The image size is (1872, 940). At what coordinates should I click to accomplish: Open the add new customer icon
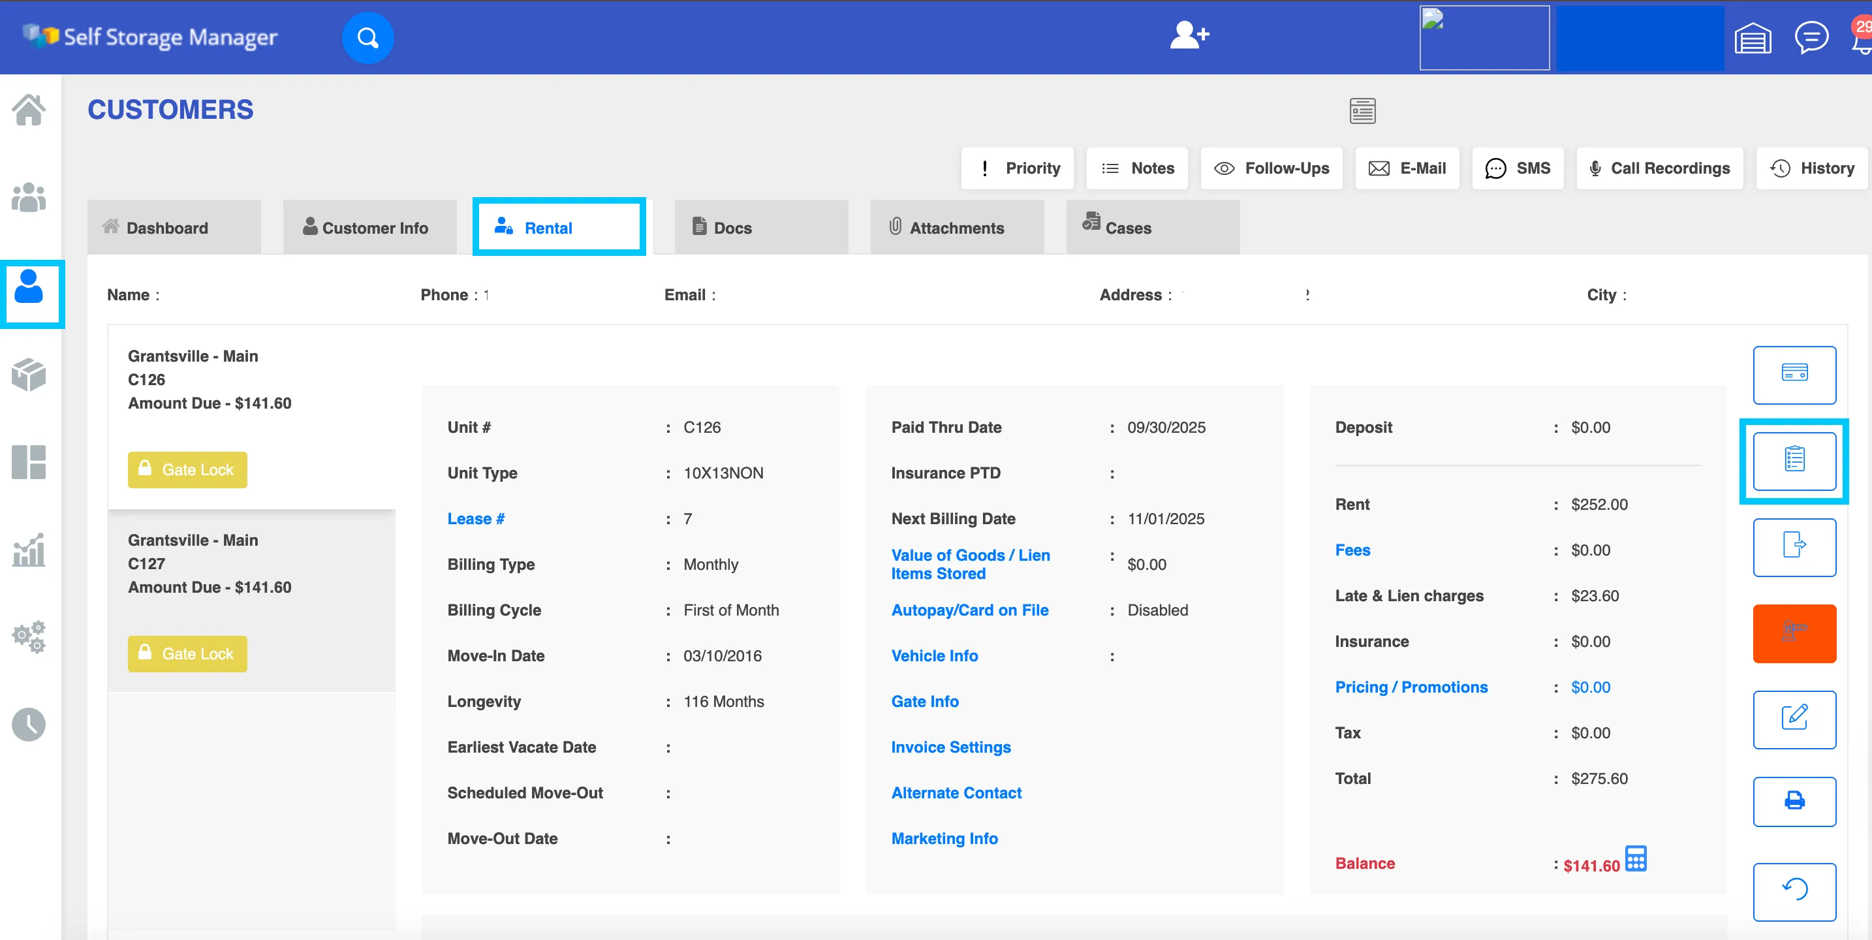1189,35
